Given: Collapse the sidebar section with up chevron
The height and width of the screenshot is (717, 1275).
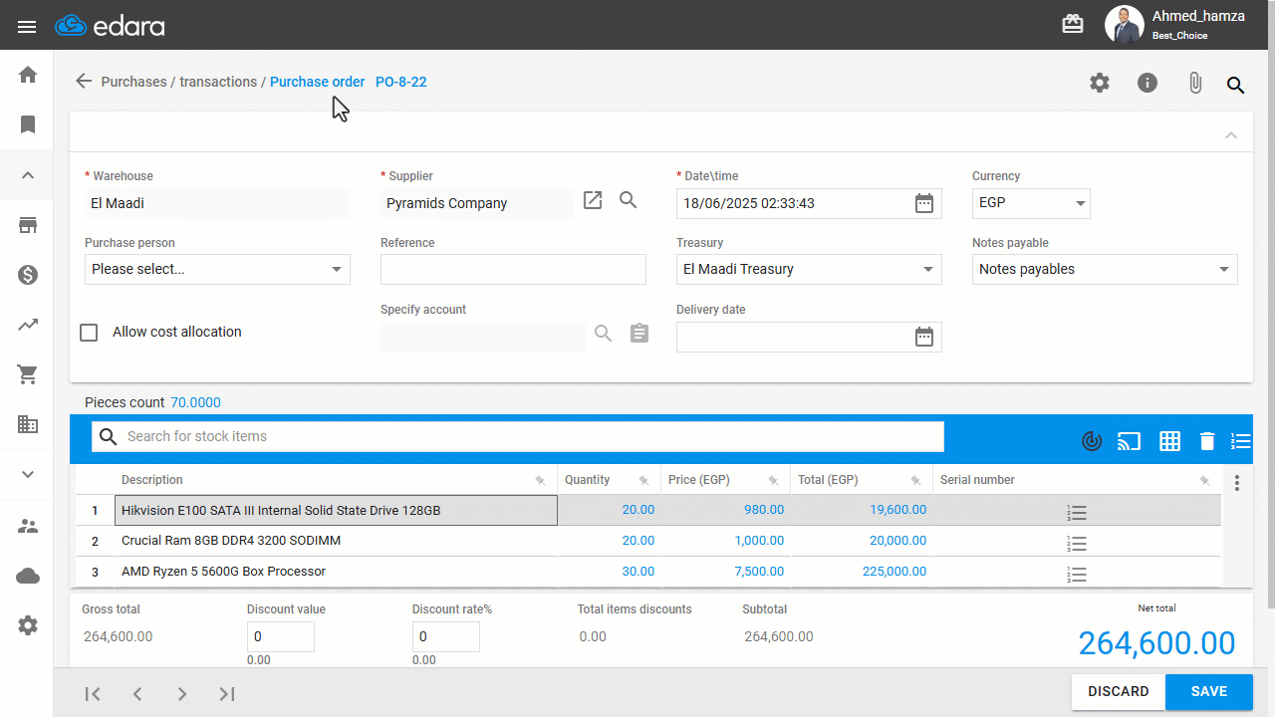Looking at the screenshot, I should [x=28, y=175].
